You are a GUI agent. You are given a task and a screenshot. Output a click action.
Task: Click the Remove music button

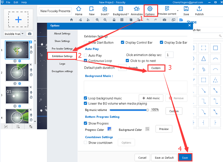click(176, 98)
